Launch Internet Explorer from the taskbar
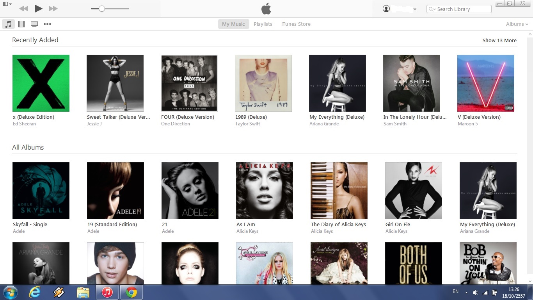Image resolution: width=533 pixels, height=300 pixels. point(35,292)
